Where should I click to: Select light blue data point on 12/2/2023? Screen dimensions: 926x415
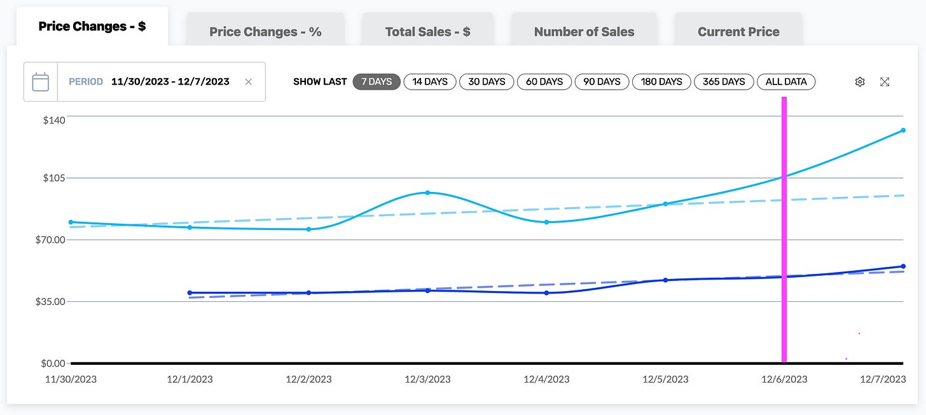pos(308,229)
